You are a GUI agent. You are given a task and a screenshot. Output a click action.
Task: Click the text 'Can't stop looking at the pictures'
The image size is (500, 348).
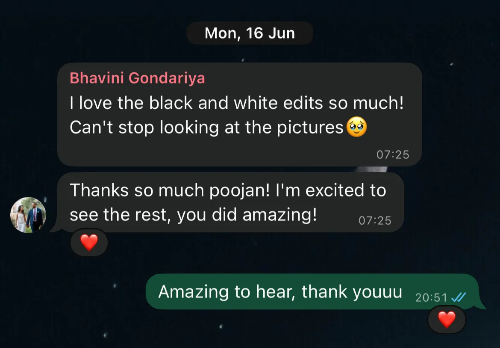tap(206, 128)
